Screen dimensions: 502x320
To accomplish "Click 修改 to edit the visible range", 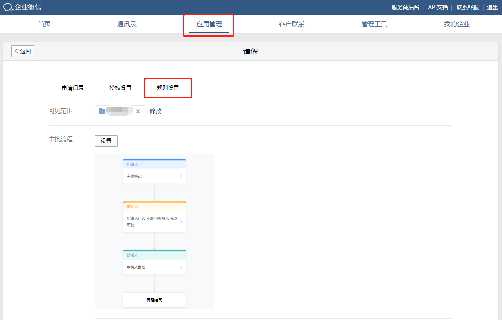I will point(156,111).
